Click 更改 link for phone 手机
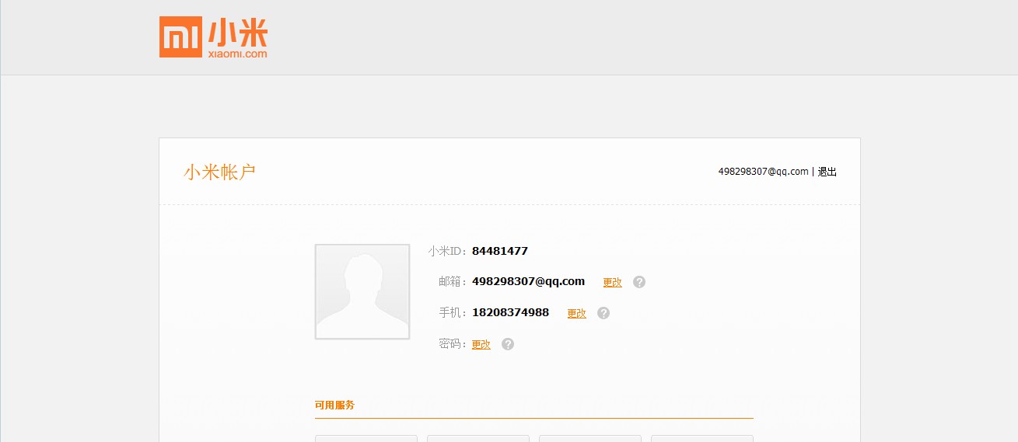This screenshot has width=1018, height=442. tap(576, 313)
